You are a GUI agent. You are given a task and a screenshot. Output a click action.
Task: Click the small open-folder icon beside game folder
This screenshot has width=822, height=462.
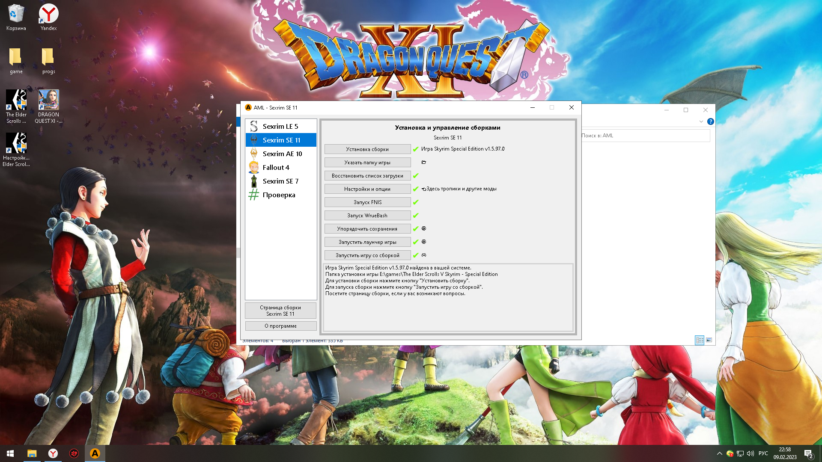424,162
